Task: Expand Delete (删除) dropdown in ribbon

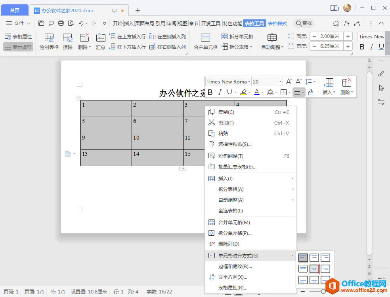Action: tap(84, 47)
